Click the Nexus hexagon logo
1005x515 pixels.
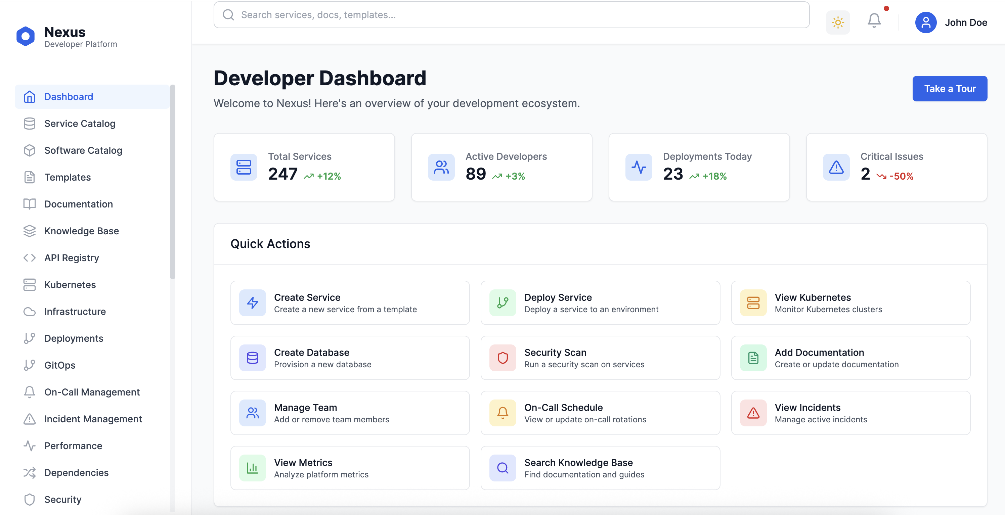click(x=26, y=37)
